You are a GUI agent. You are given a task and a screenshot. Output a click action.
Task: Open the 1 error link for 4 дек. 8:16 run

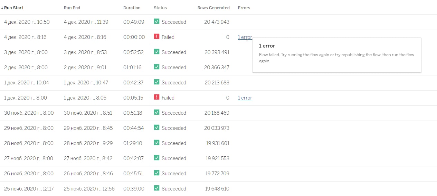coord(245,37)
